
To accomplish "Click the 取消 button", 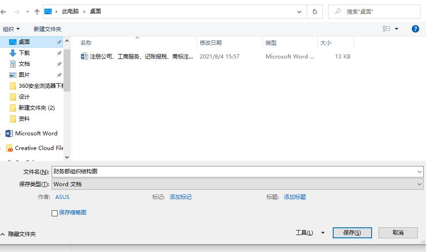I will [x=398, y=233].
